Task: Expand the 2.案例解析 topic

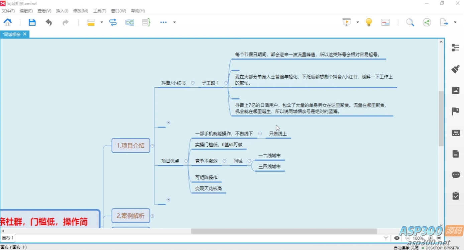Action: [152, 216]
